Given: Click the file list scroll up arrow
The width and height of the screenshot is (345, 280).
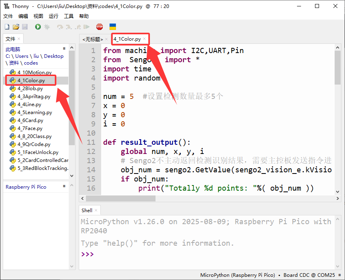Looking at the screenshot, I should point(72,47).
